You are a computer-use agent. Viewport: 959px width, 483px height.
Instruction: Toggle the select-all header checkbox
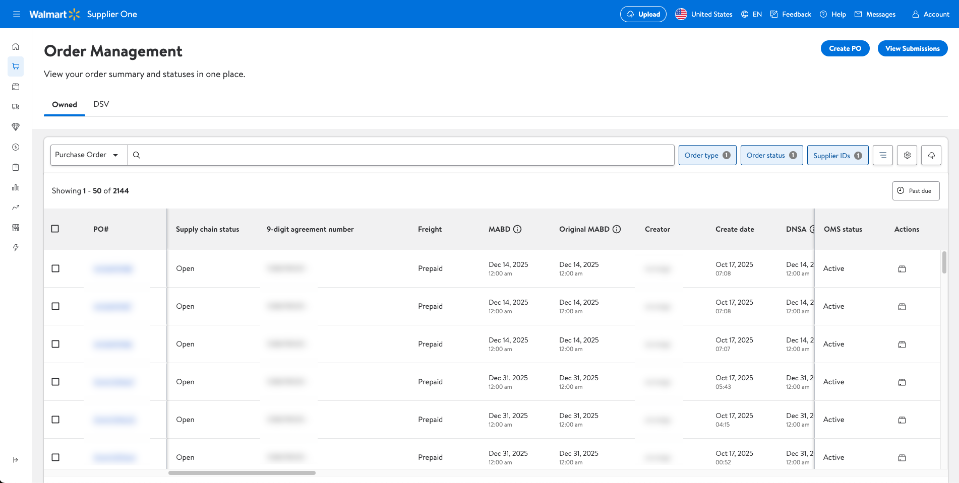55,229
